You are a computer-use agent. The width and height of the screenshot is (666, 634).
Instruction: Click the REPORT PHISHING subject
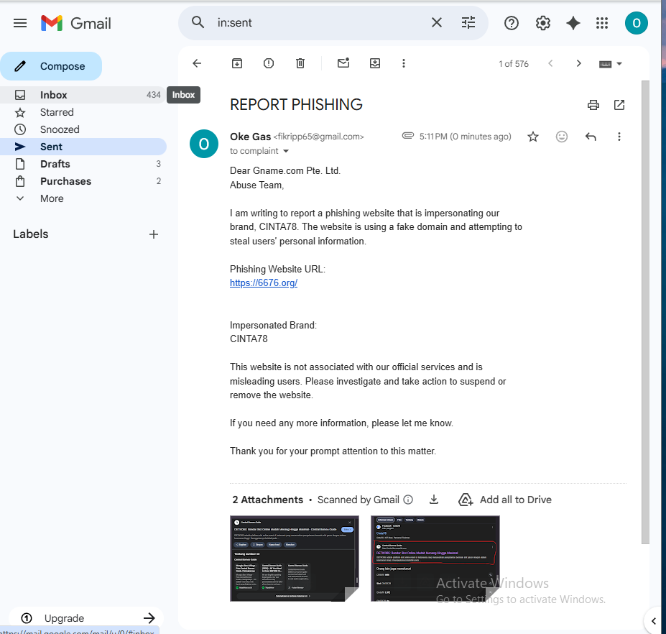pyautogui.click(x=296, y=104)
